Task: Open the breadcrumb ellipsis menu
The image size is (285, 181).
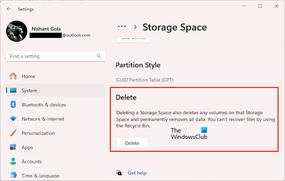Action: (x=122, y=27)
